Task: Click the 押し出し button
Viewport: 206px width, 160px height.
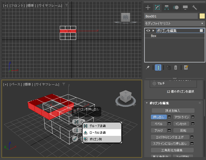Action: (x=159, y=117)
